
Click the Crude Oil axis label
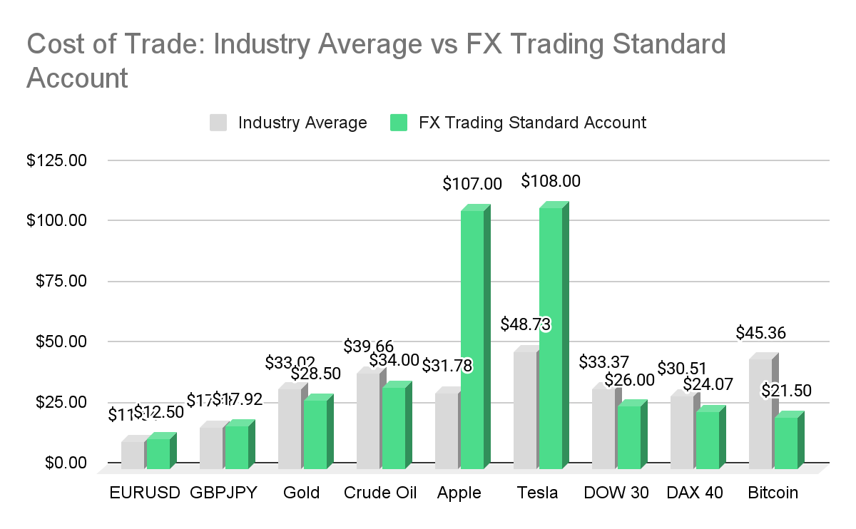pos(380,493)
